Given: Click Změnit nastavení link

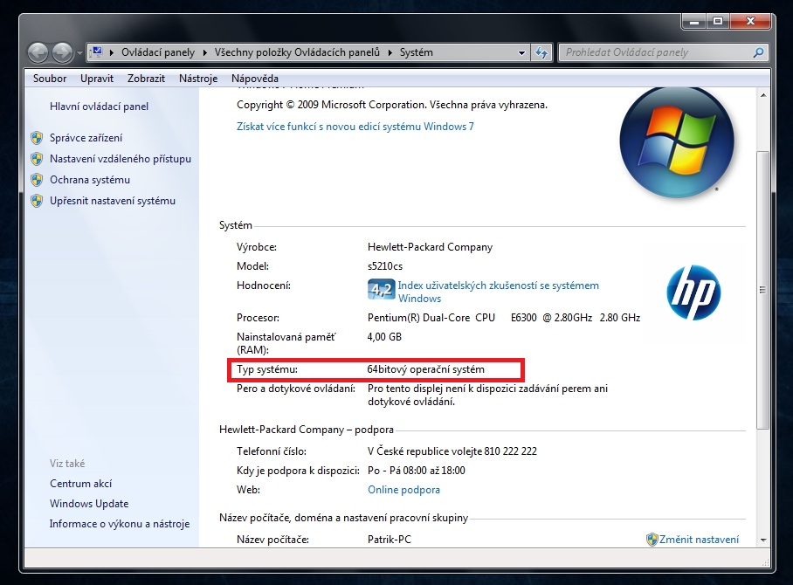Looking at the screenshot, I should pos(699,540).
